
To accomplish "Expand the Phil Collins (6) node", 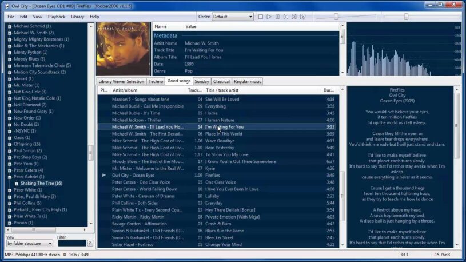I will coord(10,203).
